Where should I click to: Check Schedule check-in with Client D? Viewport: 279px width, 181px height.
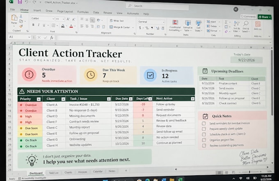click(204, 134)
